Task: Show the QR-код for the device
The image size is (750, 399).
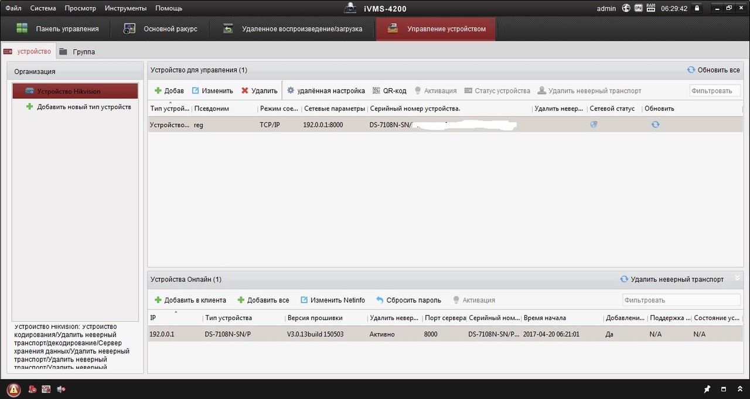Action: pyautogui.click(x=390, y=91)
